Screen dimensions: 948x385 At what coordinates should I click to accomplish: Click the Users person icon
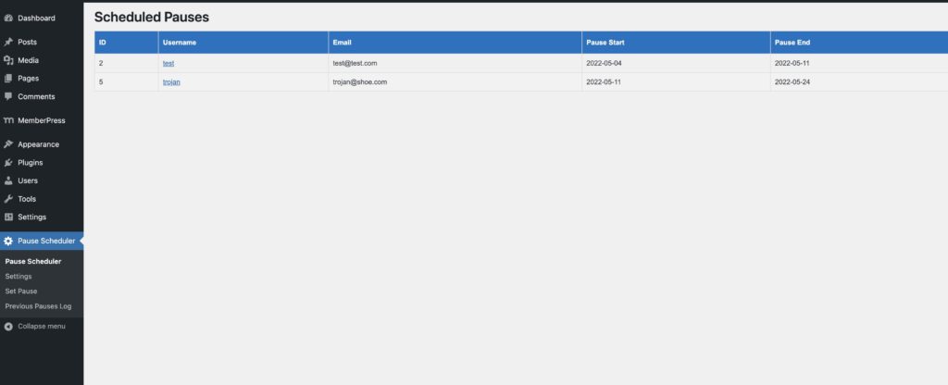8,180
